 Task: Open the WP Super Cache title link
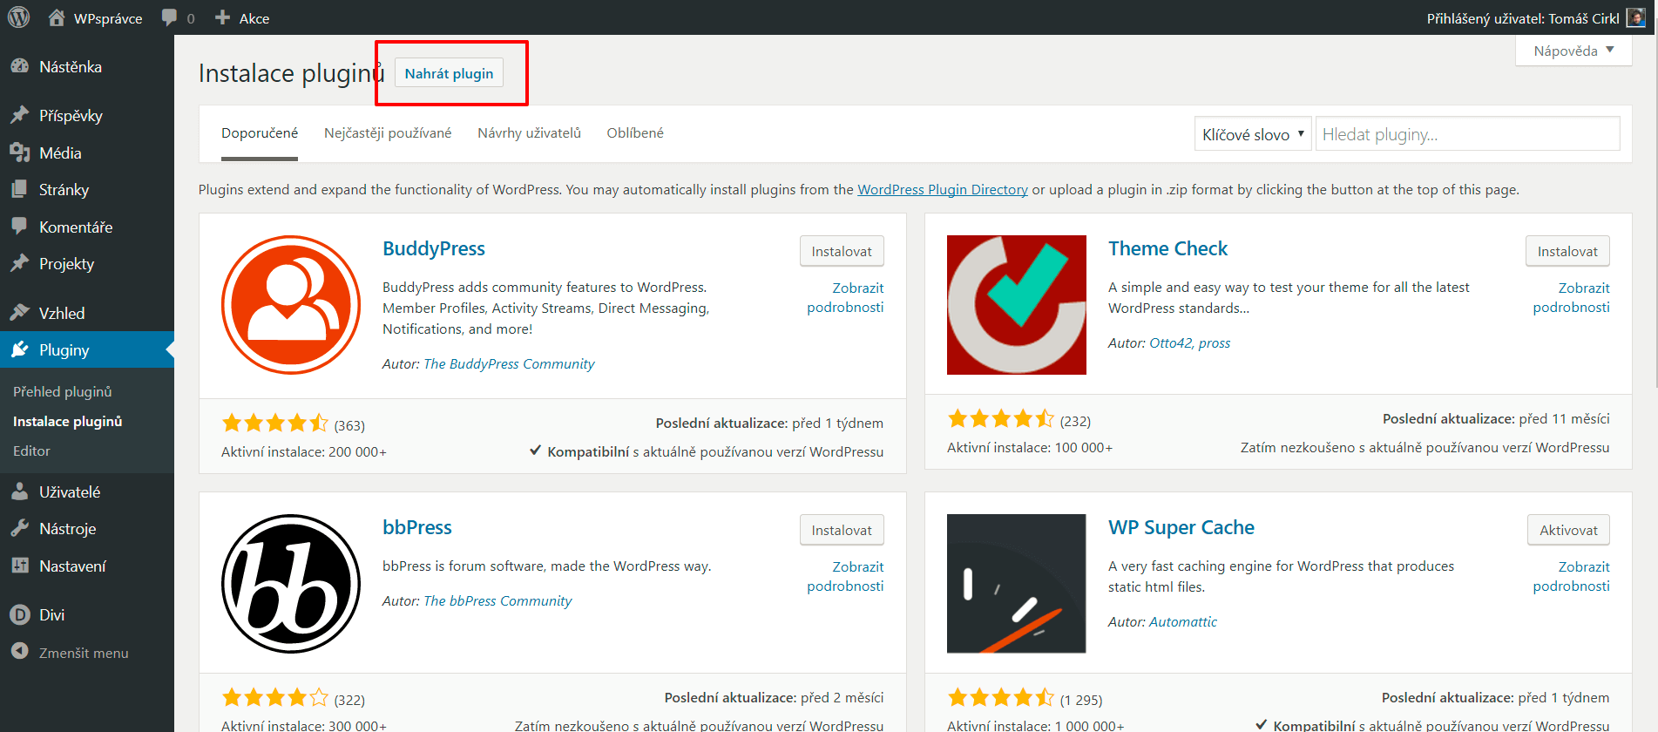click(x=1181, y=528)
